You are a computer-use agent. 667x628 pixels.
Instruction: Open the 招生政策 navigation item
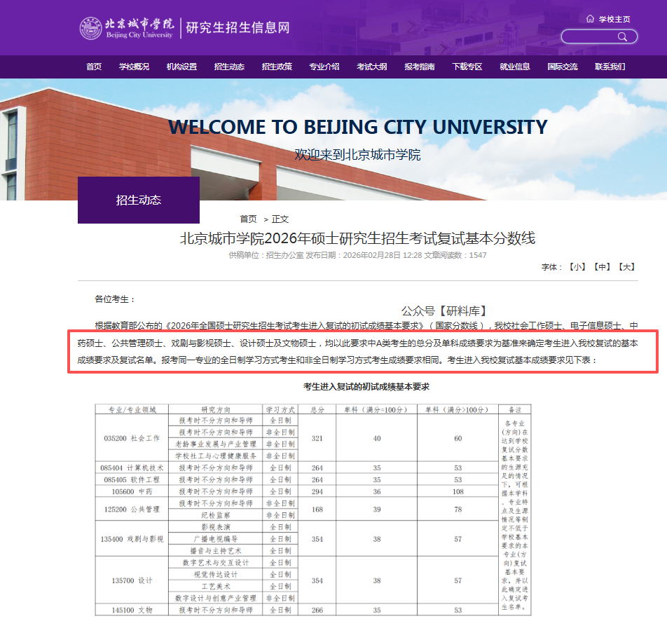[x=277, y=67]
